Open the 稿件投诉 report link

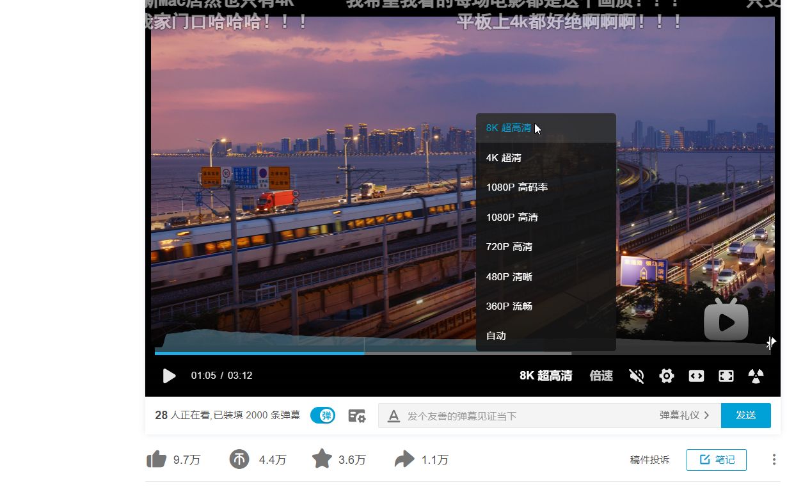click(649, 459)
